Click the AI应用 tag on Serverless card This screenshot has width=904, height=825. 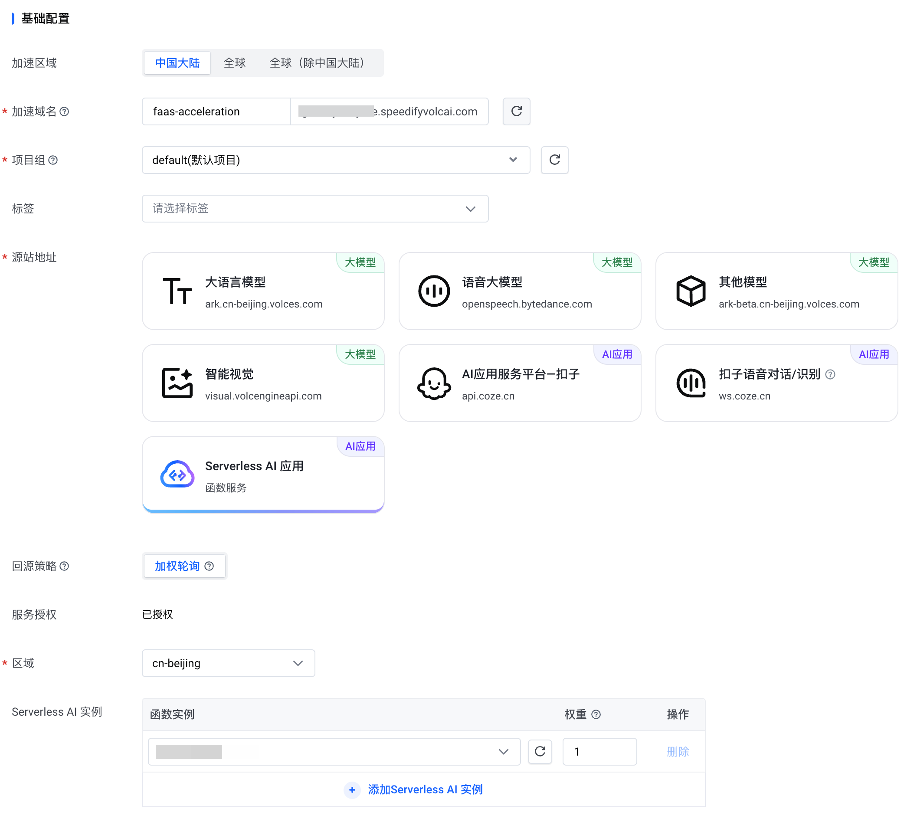tap(360, 447)
